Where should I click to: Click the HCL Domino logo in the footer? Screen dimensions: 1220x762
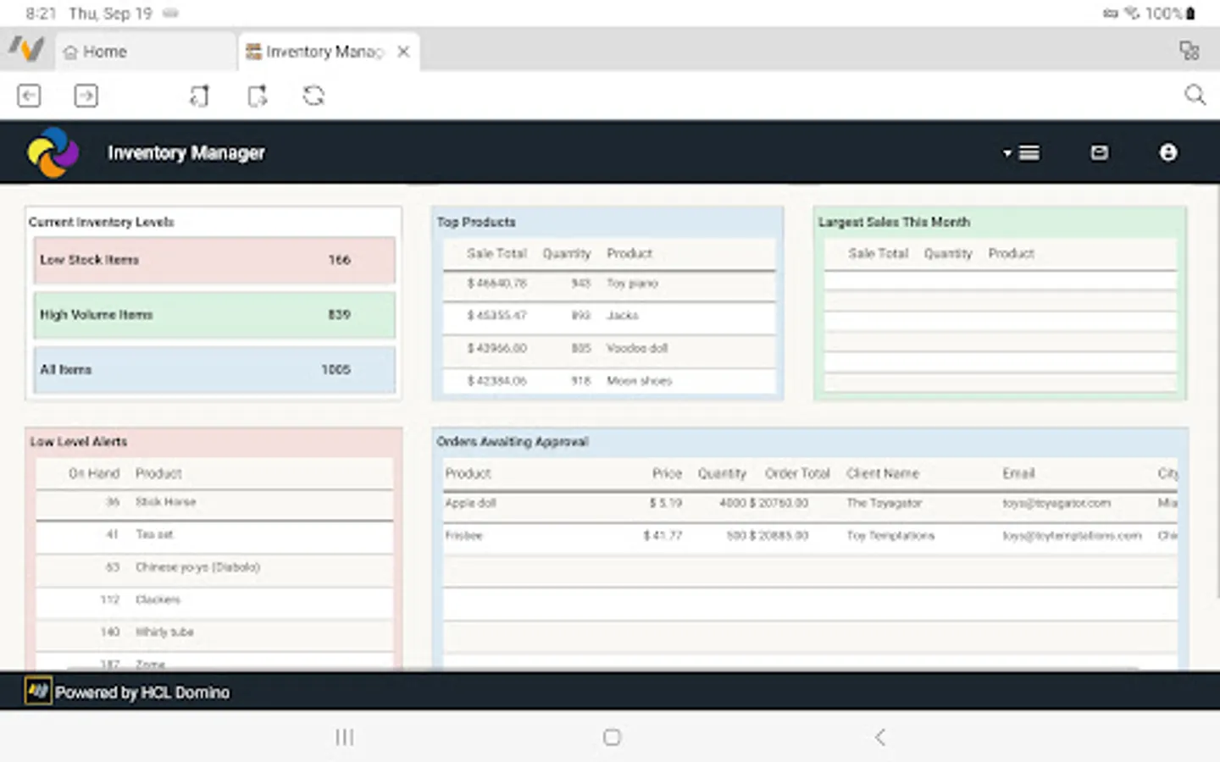pyautogui.click(x=37, y=691)
